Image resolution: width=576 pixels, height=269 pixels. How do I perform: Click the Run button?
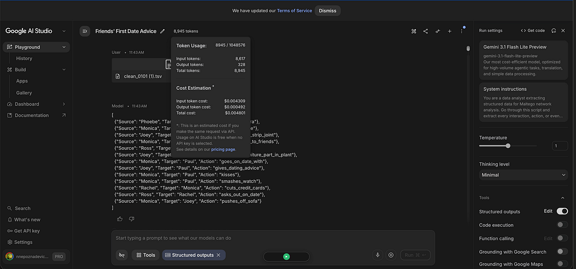coord(416,255)
